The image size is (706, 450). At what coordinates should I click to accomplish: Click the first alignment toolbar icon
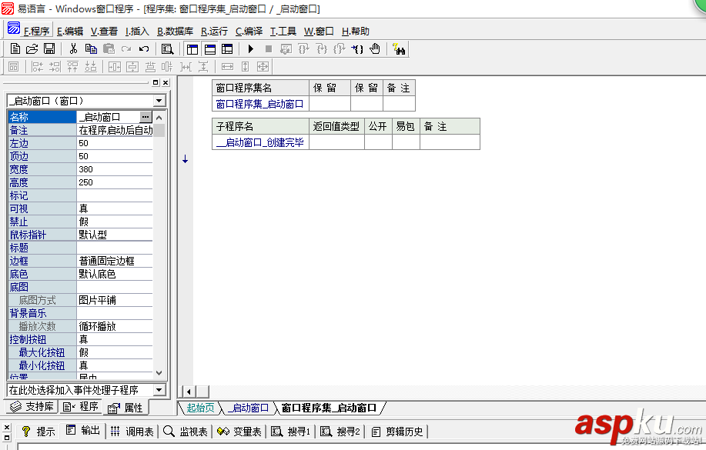[14, 67]
